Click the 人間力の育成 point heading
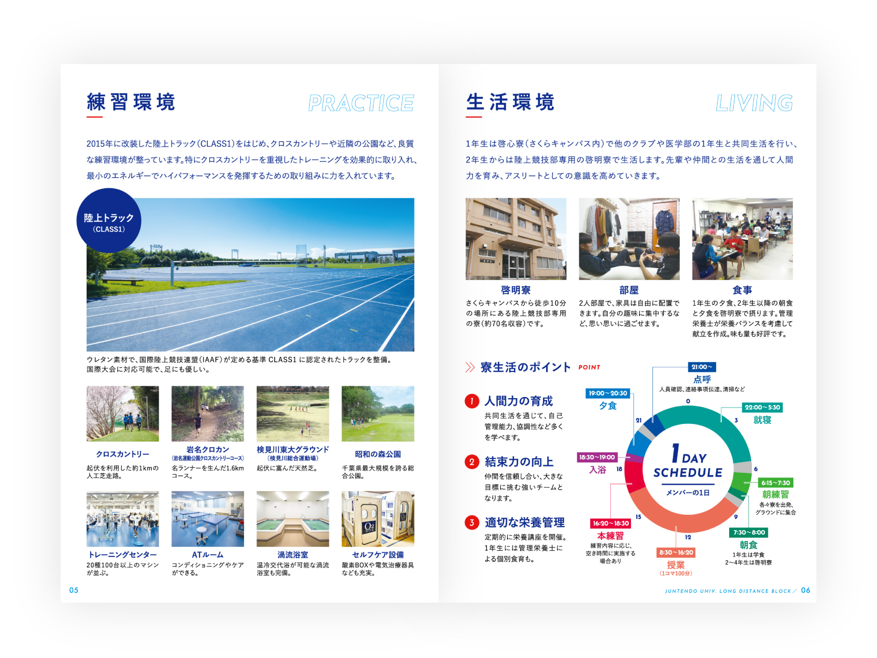 click(519, 401)
